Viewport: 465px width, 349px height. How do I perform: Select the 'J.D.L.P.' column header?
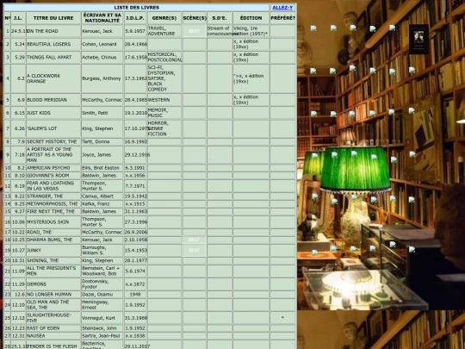pos(135,18)
